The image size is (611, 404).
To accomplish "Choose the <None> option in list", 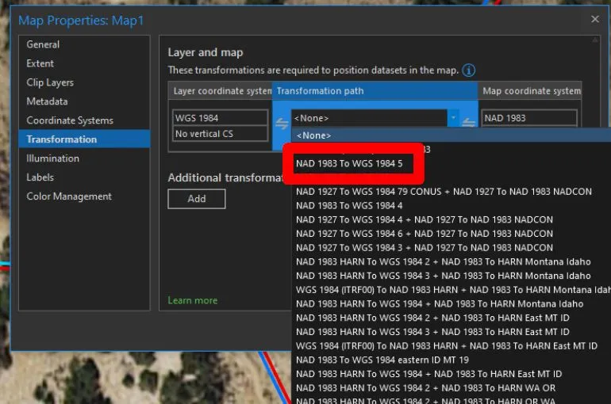I will coord(314,135).
